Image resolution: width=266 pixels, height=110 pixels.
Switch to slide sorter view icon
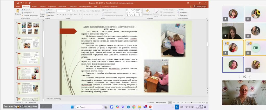pyautogui.click(x=174, y=102)
